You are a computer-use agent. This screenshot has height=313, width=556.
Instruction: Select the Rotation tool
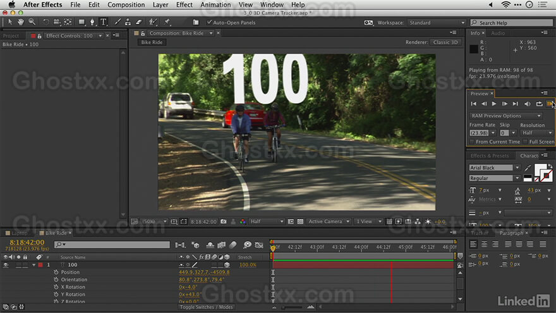(x=45, y=22)
